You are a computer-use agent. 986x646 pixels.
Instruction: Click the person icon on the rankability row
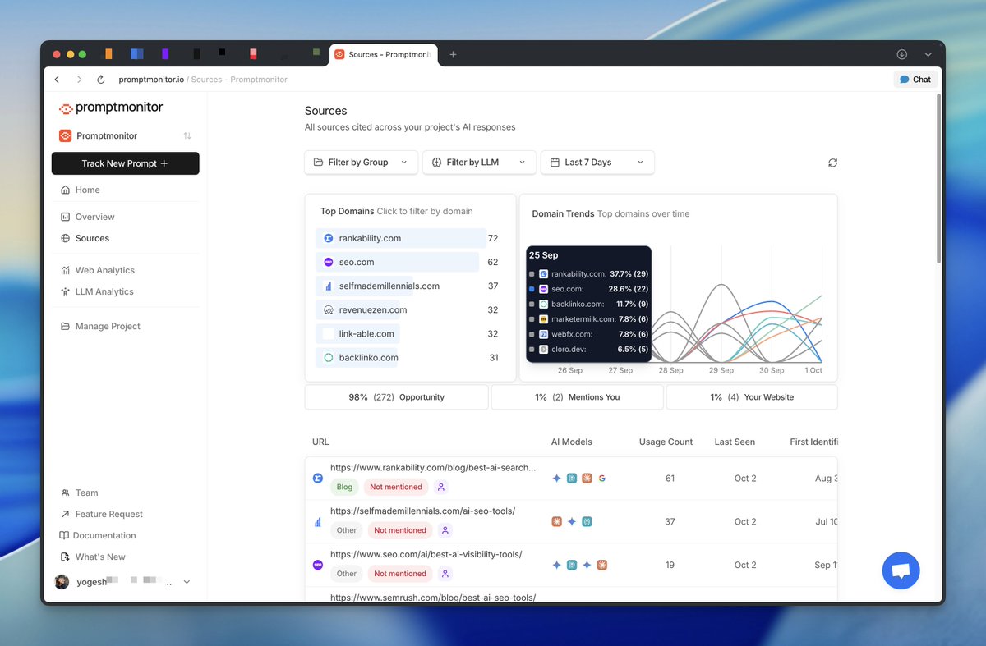441,487
